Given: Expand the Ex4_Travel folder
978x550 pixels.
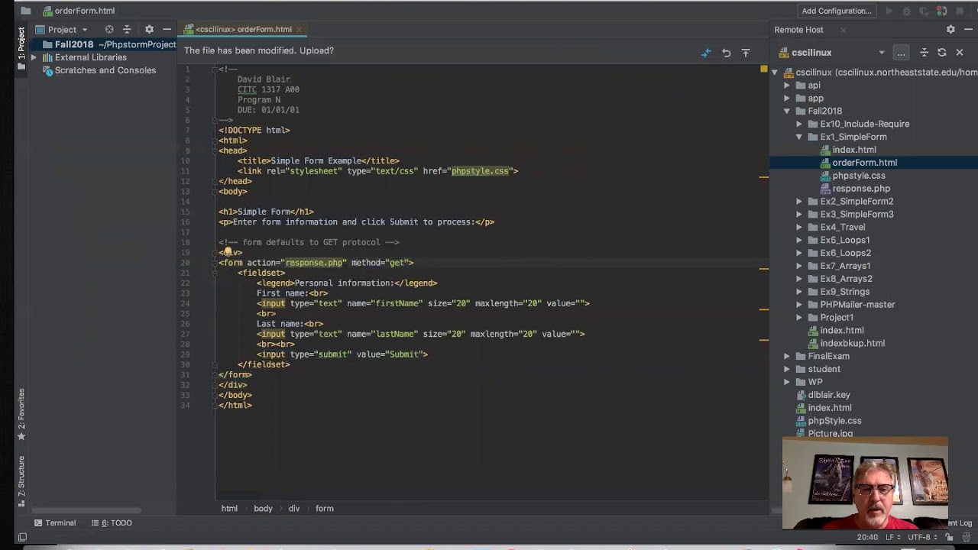Looking at the screenshot, I should (x=799, y=227).
